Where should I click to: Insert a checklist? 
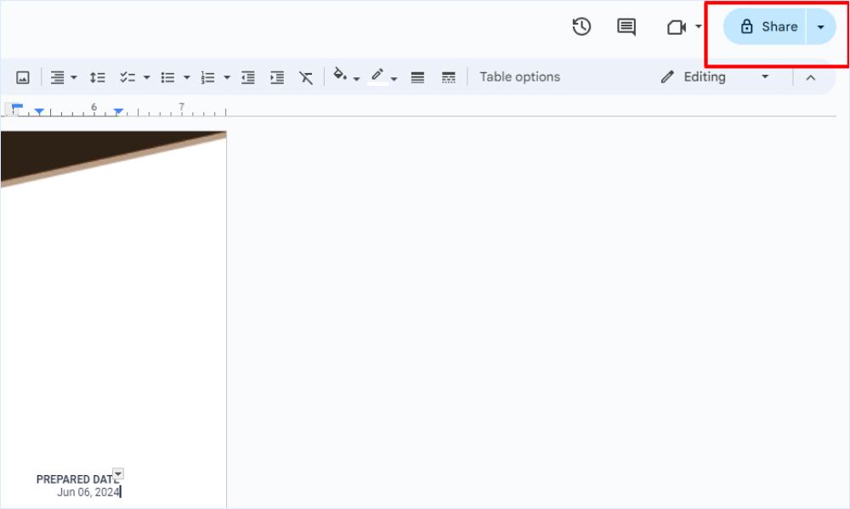(x=128, y=77)
